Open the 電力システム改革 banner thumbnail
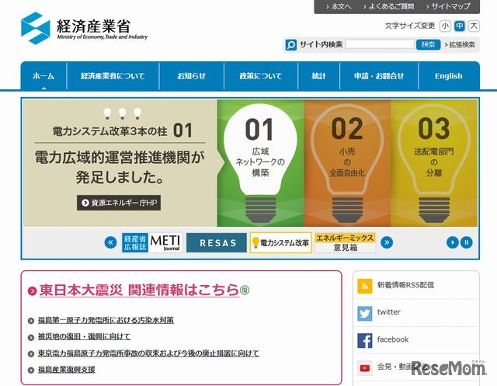This screenshot has width=497, height=386. pos(281,243)
